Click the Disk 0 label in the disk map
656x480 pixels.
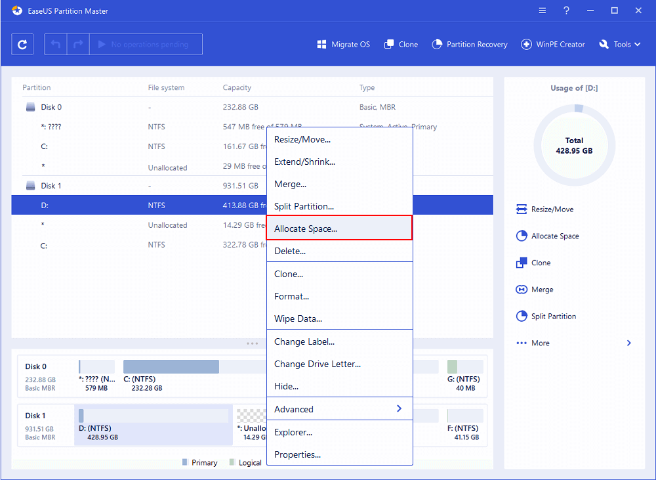pos(35,366)
